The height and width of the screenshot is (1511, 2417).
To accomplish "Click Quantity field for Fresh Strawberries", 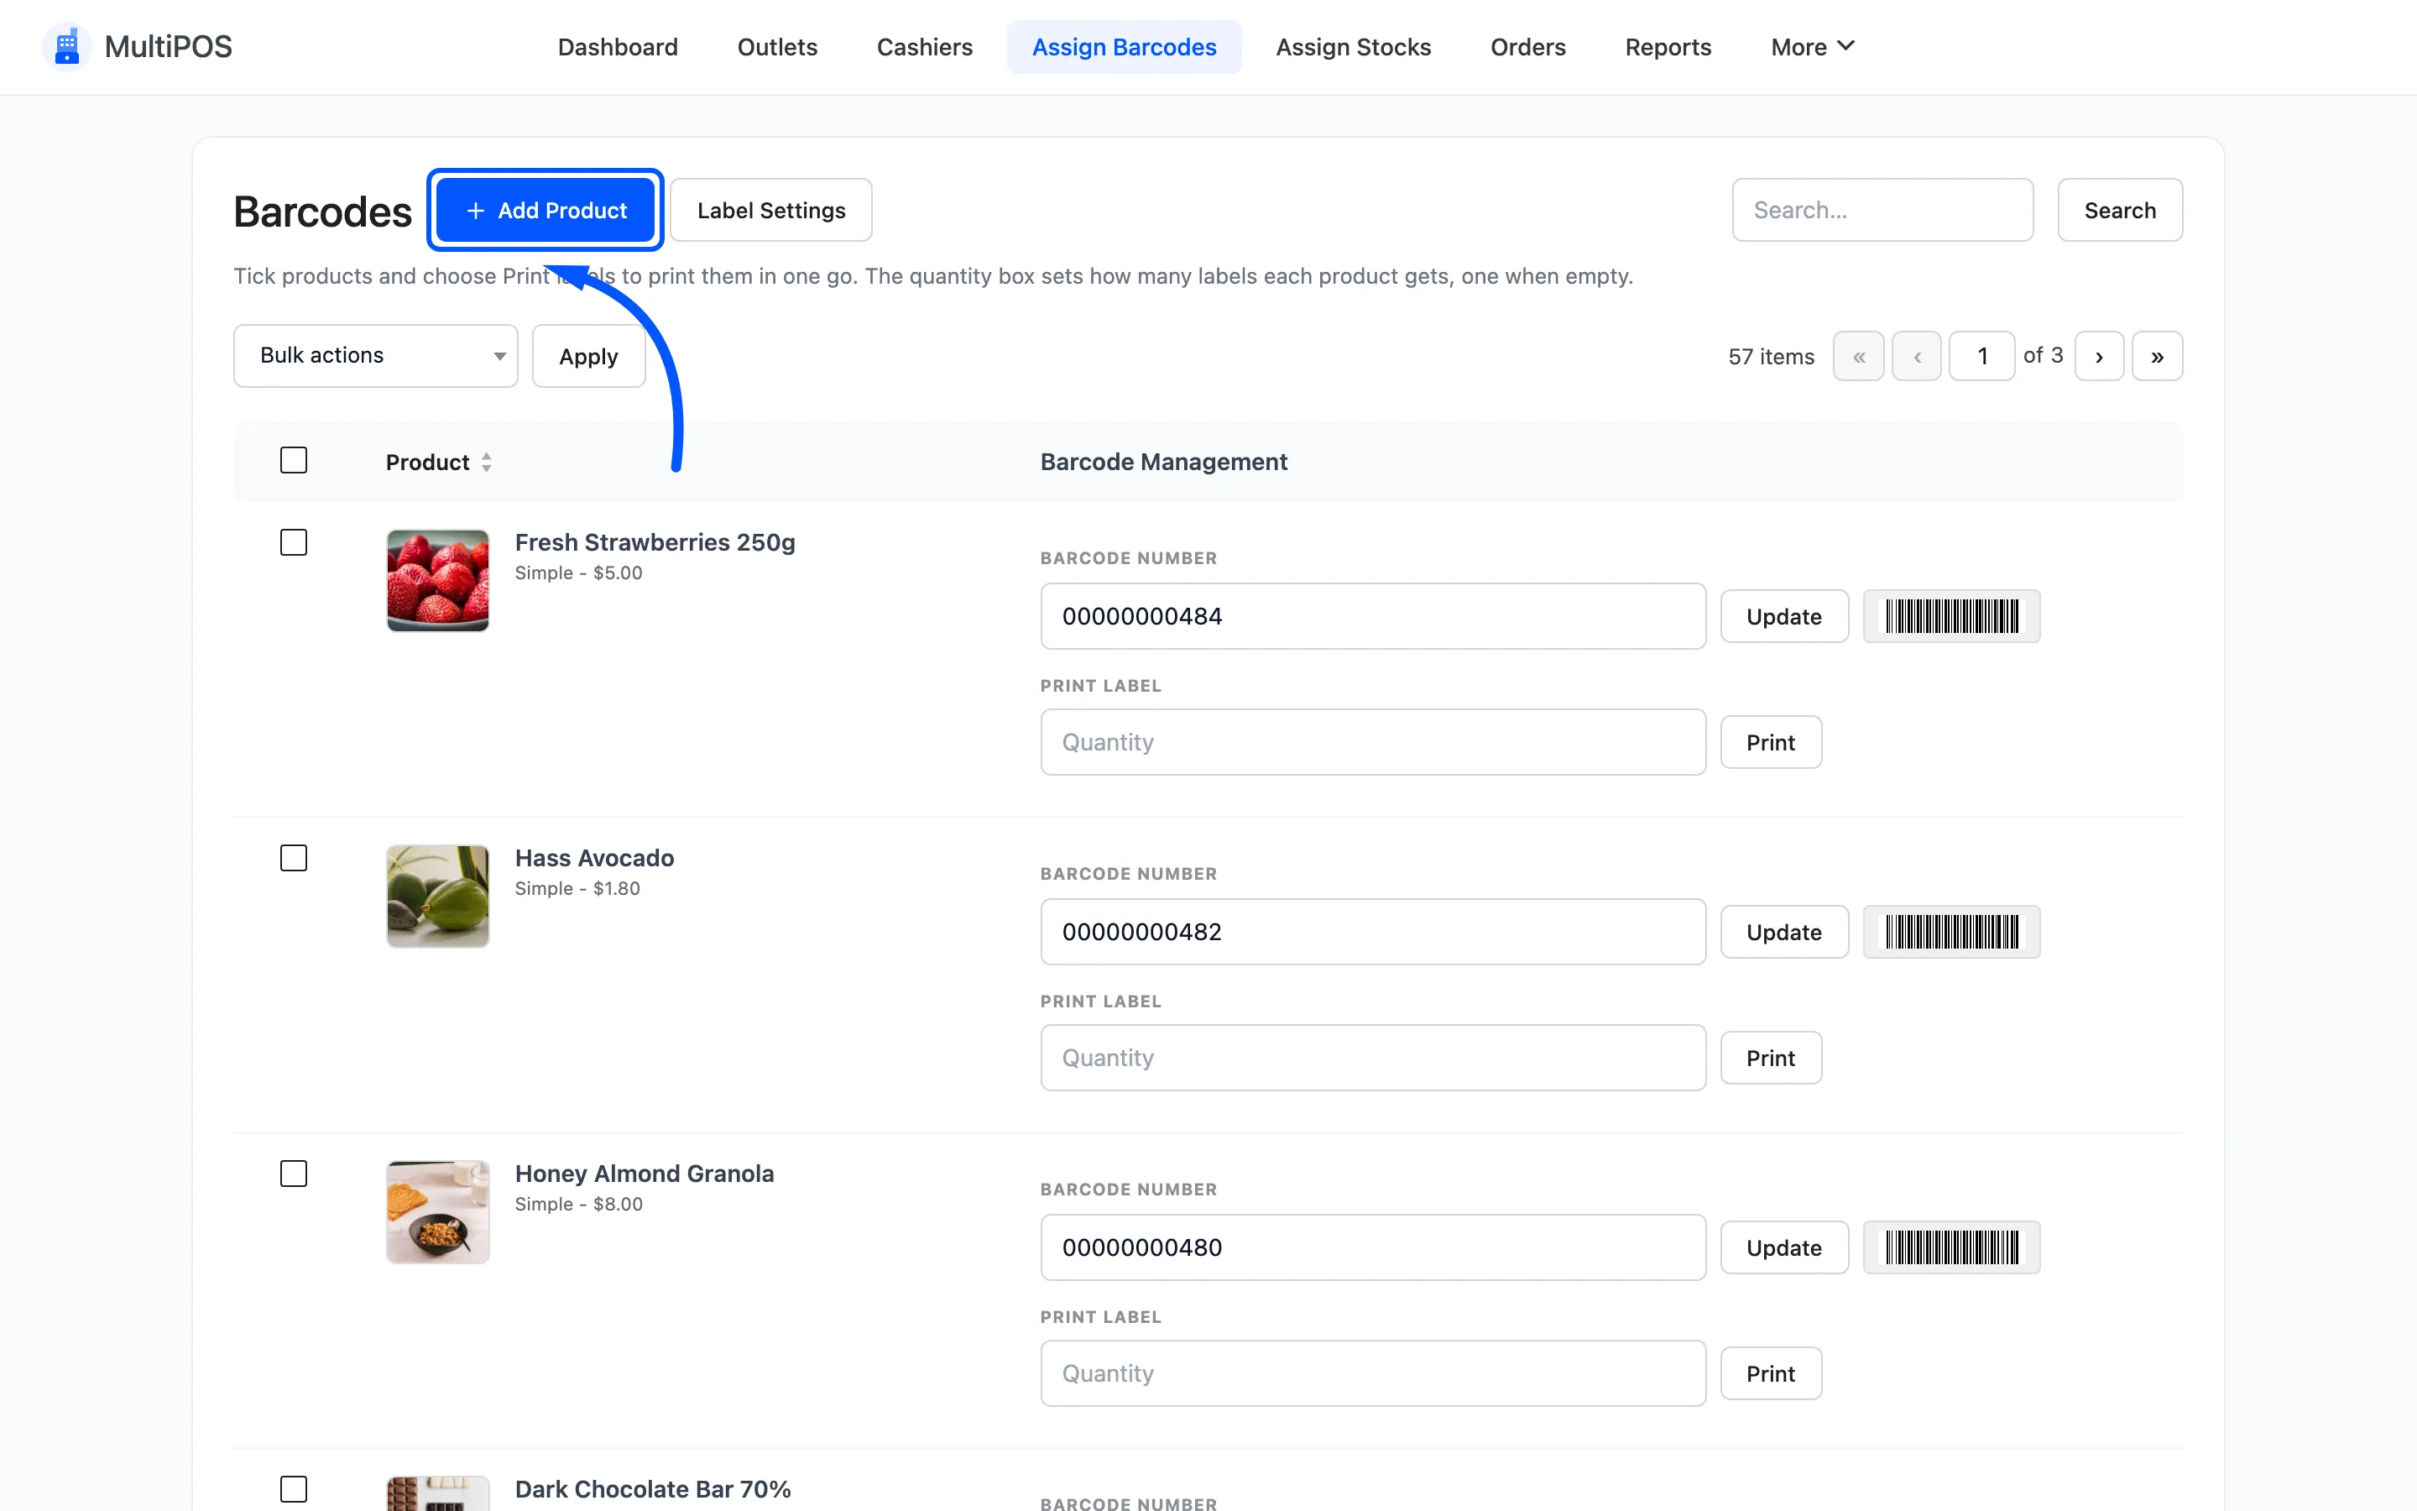I will tap(1373, 743).
